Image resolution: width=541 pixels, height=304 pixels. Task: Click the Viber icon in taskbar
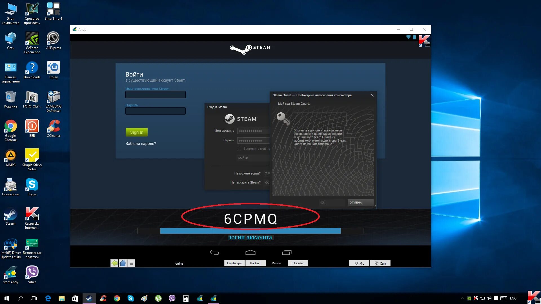click(x=172, y=298)
